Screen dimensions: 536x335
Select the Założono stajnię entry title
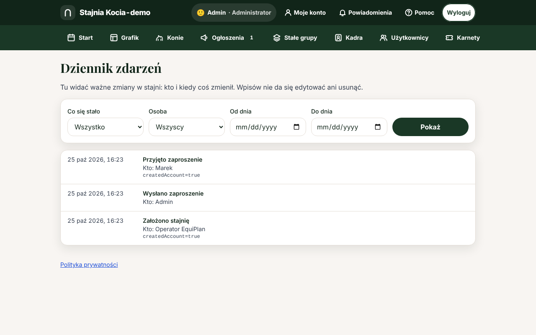tap(166, 221)
